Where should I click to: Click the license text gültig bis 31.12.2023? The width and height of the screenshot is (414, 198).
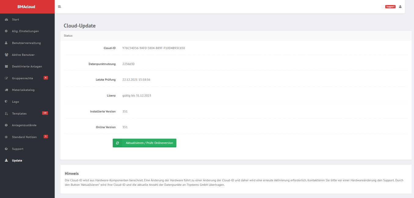click(x=137, y=96)
